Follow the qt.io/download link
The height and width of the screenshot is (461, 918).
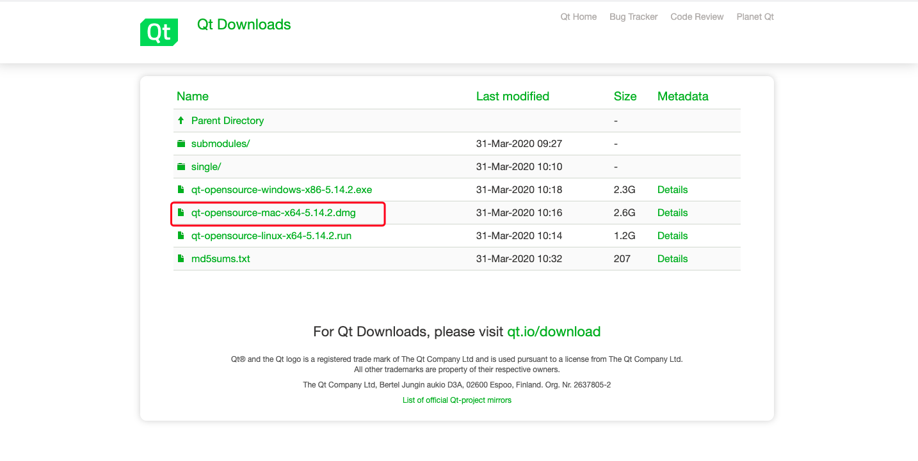point(554,332)
